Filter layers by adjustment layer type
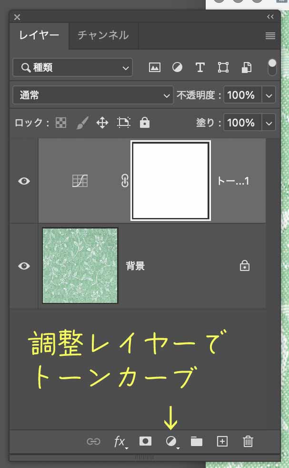The image size is (289, 468). [x=177, y=68]
